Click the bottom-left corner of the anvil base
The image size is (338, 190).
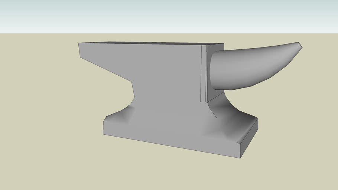104,134
